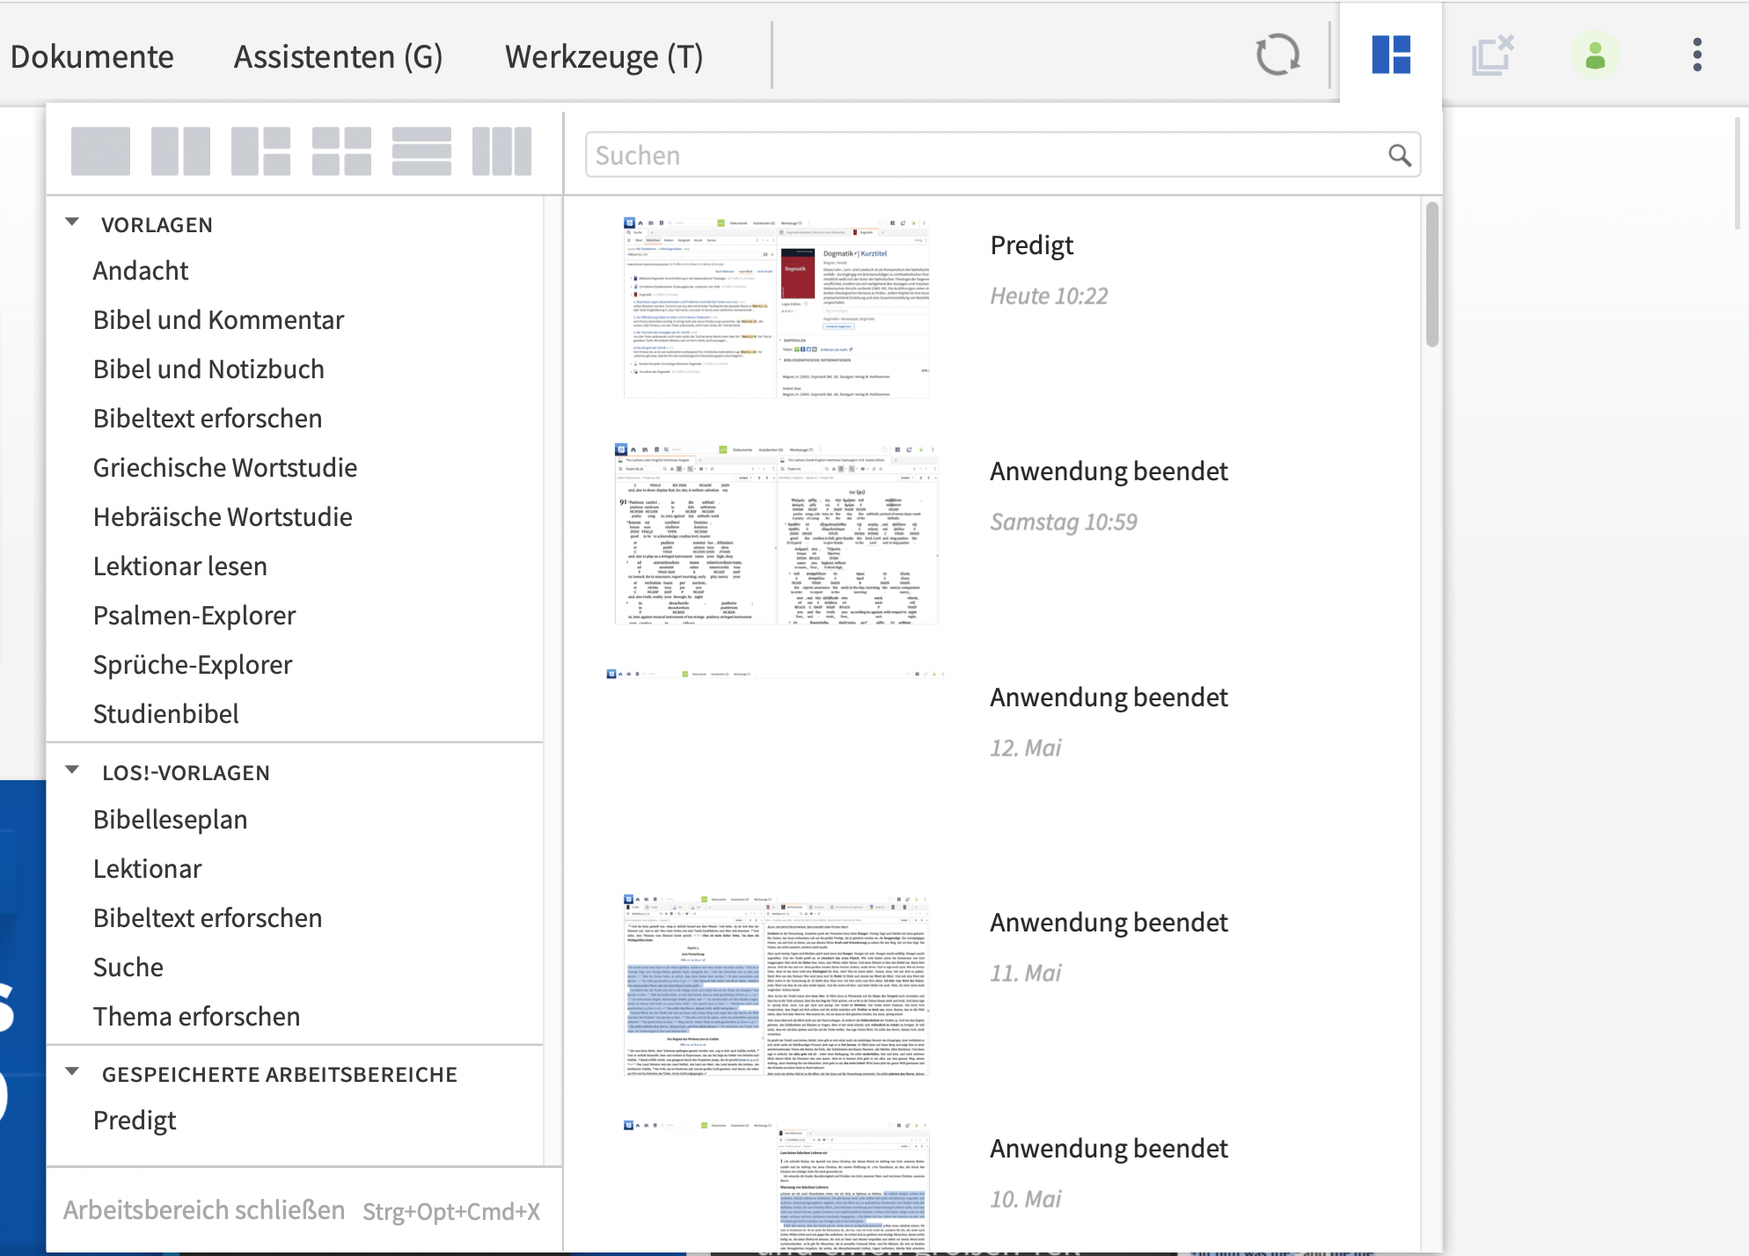1749x1256 pixels.
Task: Collapse the VORLAGEN section
Action: tap(72, 223)
